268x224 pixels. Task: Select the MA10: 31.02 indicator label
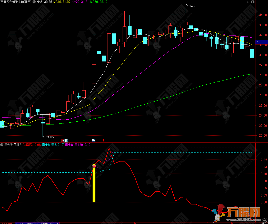pos(62,2)
